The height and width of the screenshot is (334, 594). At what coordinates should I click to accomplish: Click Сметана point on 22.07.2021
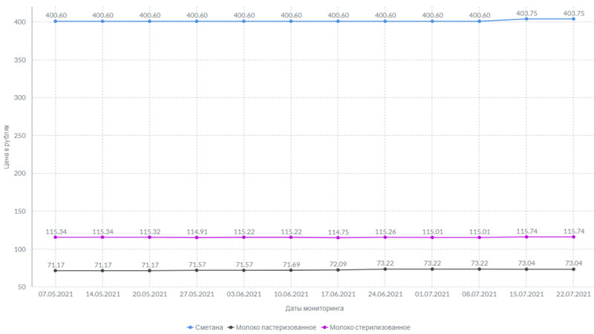pos(573,19)
